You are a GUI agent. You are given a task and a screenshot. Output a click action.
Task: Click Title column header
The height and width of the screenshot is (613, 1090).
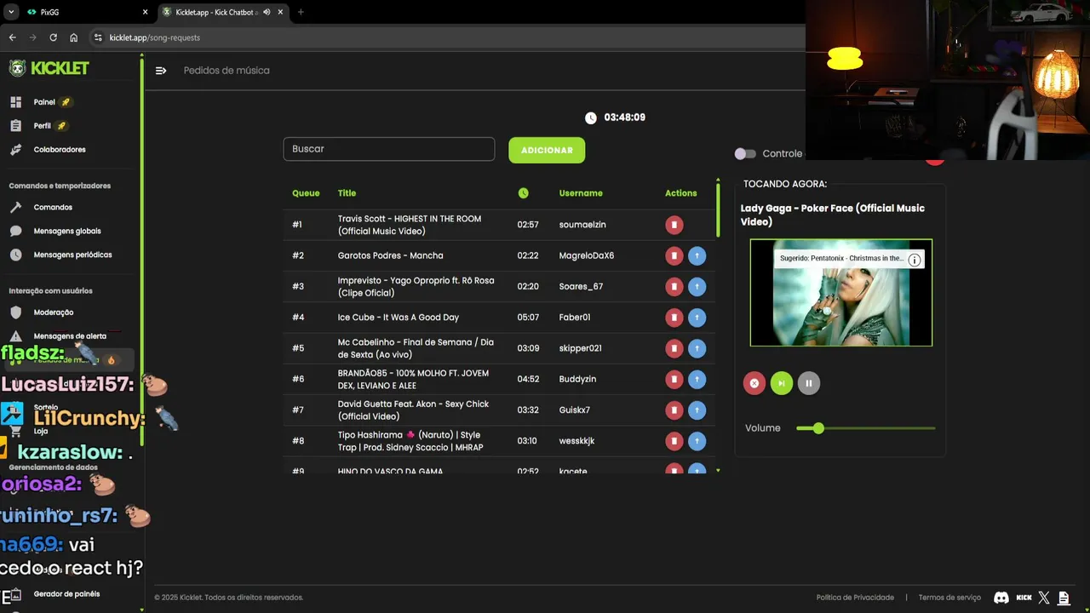pos(347,193)
